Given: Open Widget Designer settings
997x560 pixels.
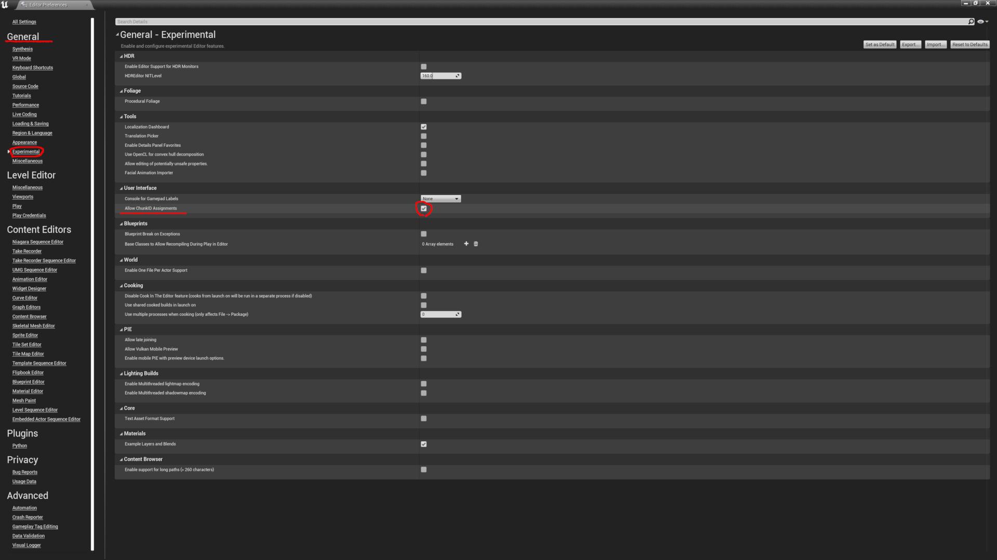Looking at the screenshot, I should coord(29,289).
